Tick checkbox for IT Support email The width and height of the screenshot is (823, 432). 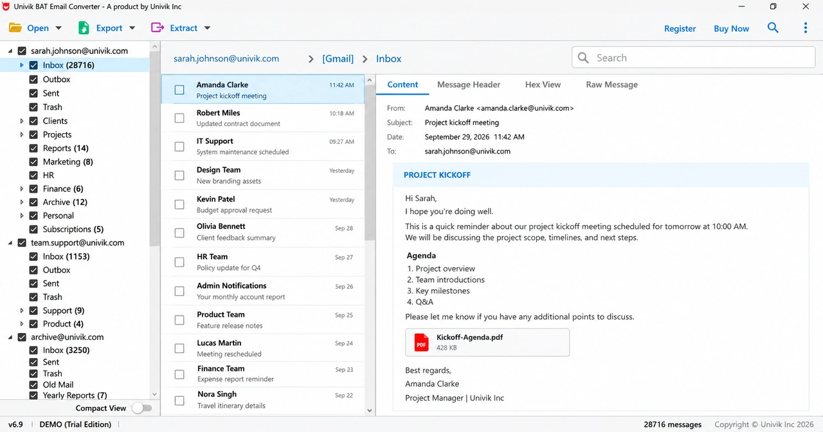point(179,147)
